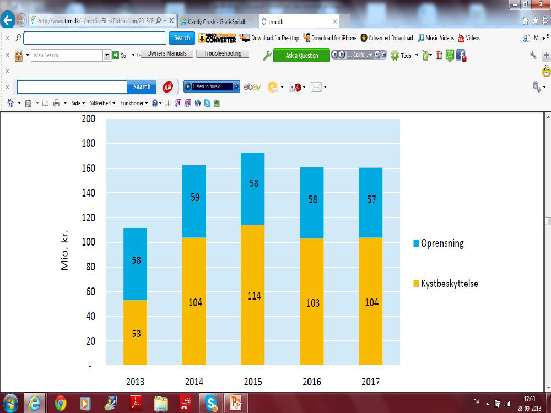Click the back navigation arrow
Screen dimensions: 551x413
point(8,21)
